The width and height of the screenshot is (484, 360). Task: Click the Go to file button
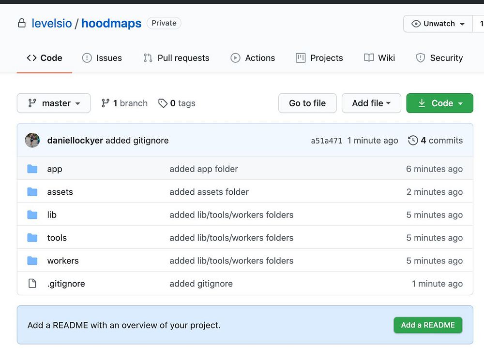click(x=307, y=103)
